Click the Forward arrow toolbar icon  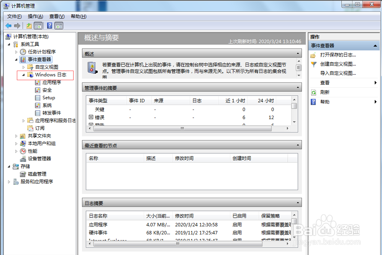(17, 26)
